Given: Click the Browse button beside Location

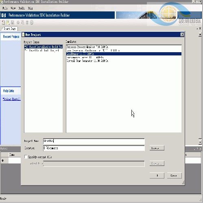Looking at the screenshot, I should (x=157, y=148).
